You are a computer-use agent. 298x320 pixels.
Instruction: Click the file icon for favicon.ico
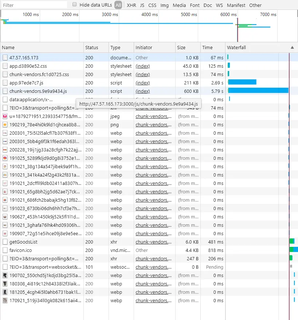pyautogui.click(x=5, y=250)
